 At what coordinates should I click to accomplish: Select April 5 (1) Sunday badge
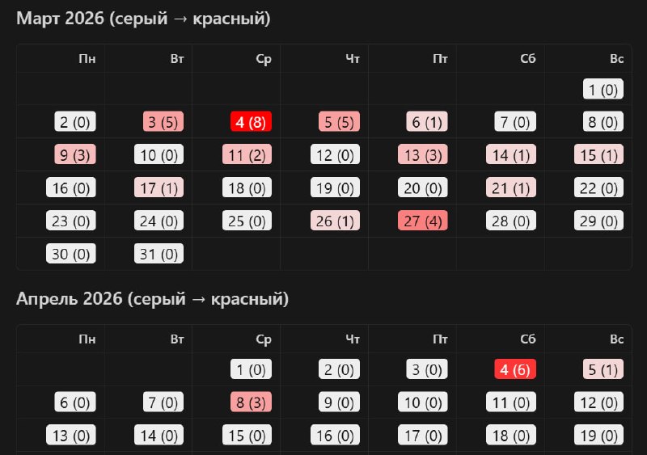(603, 369)
